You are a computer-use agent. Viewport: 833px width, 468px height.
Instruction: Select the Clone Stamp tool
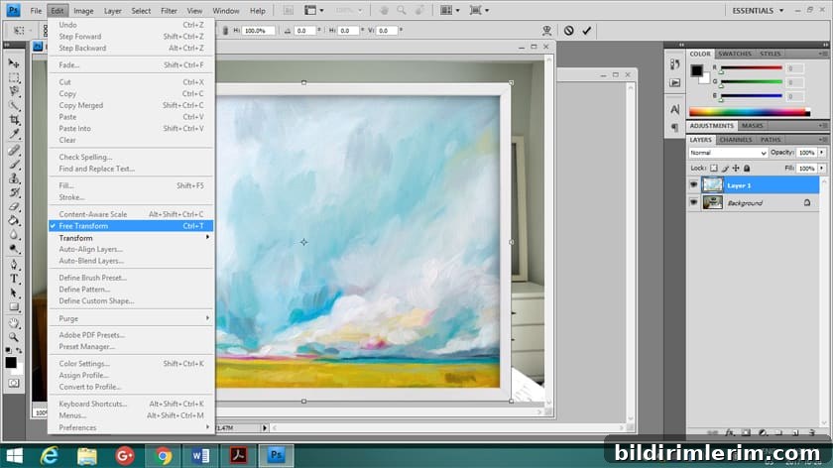pos(14,178)
